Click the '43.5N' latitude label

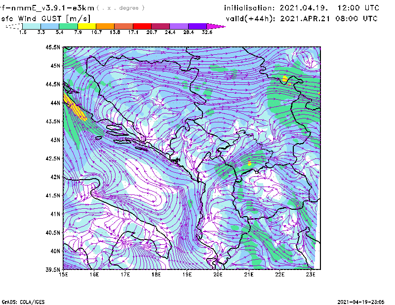click(53, 121)
